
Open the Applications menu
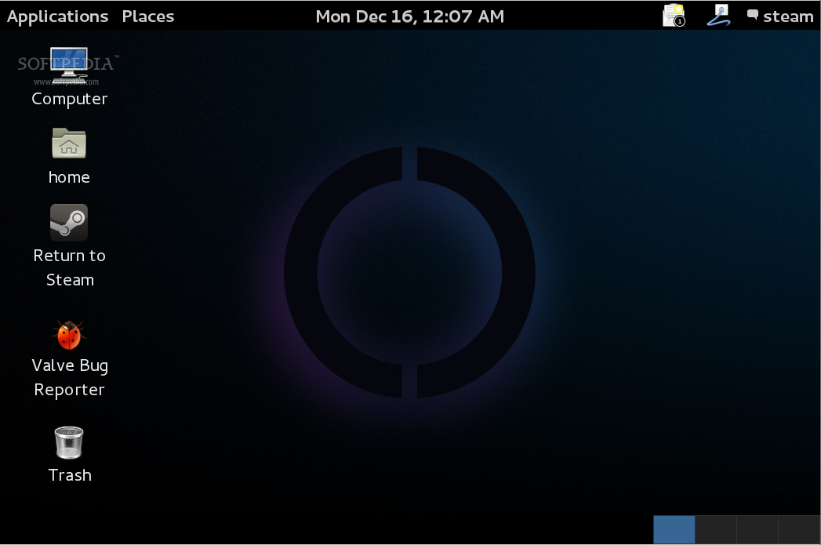[x=57, y=16]
